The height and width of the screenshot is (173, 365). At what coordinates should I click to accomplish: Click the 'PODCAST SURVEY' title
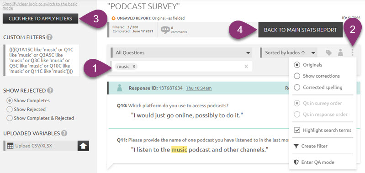point(143,6)
